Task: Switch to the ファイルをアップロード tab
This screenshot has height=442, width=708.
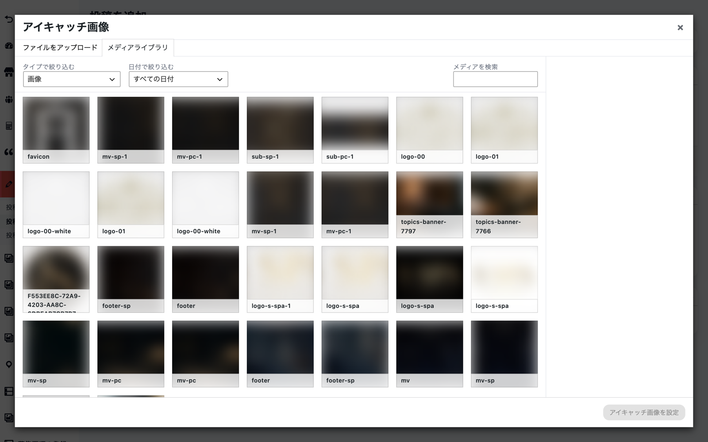Action: point(60,48)
